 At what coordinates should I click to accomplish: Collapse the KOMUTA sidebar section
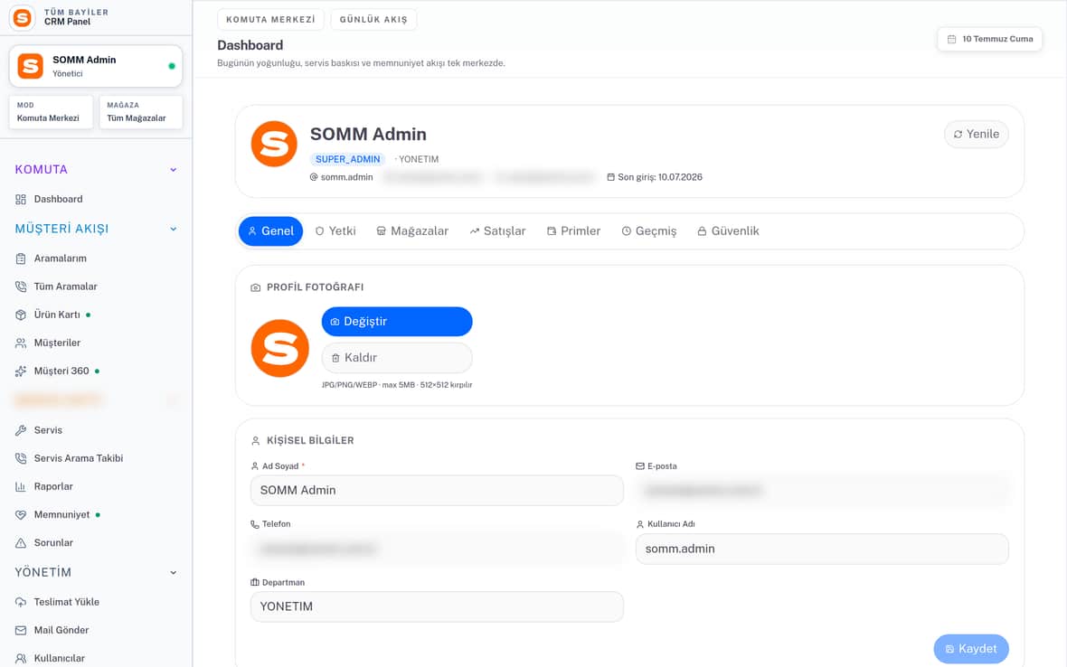(x=173, y=170)
